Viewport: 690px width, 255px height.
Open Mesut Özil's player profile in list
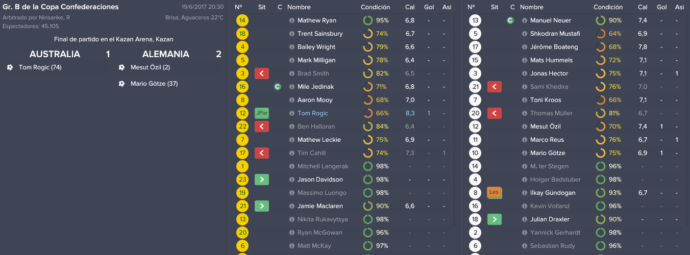point(546,126)
